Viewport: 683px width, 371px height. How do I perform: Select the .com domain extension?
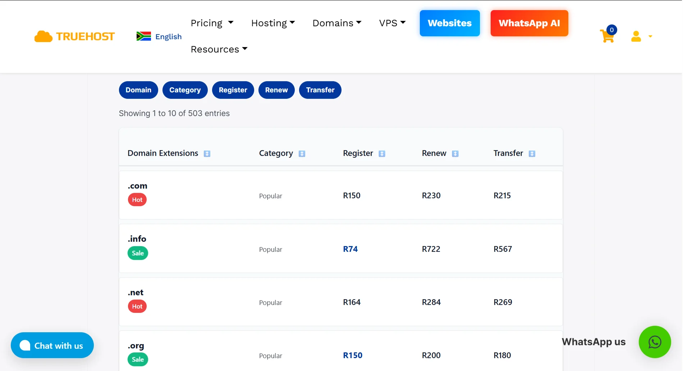tap(137, 186)
